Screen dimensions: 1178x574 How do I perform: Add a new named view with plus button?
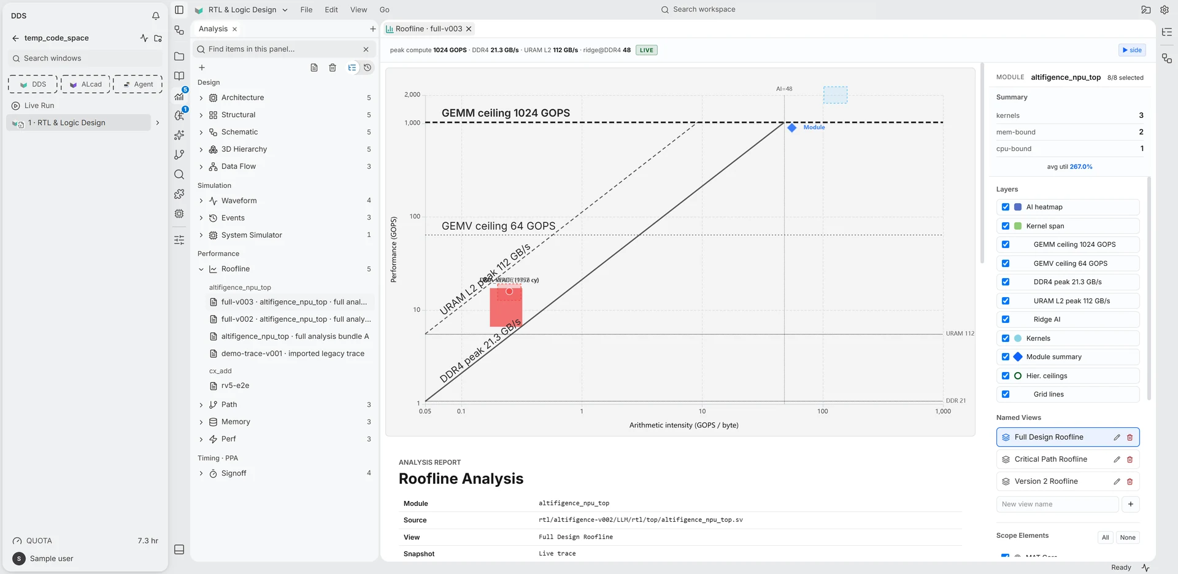tap(1131, 504)
